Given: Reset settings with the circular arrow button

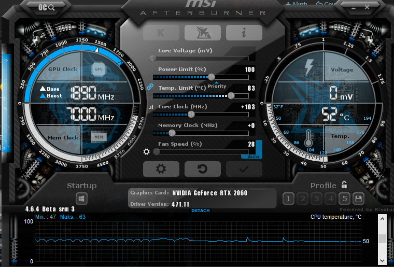Looking at the screenshot, I should 203,169.
